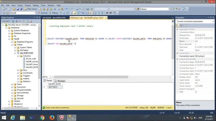Open the Current connection parameters dropdown
The image size is (216, 121).
213,22
